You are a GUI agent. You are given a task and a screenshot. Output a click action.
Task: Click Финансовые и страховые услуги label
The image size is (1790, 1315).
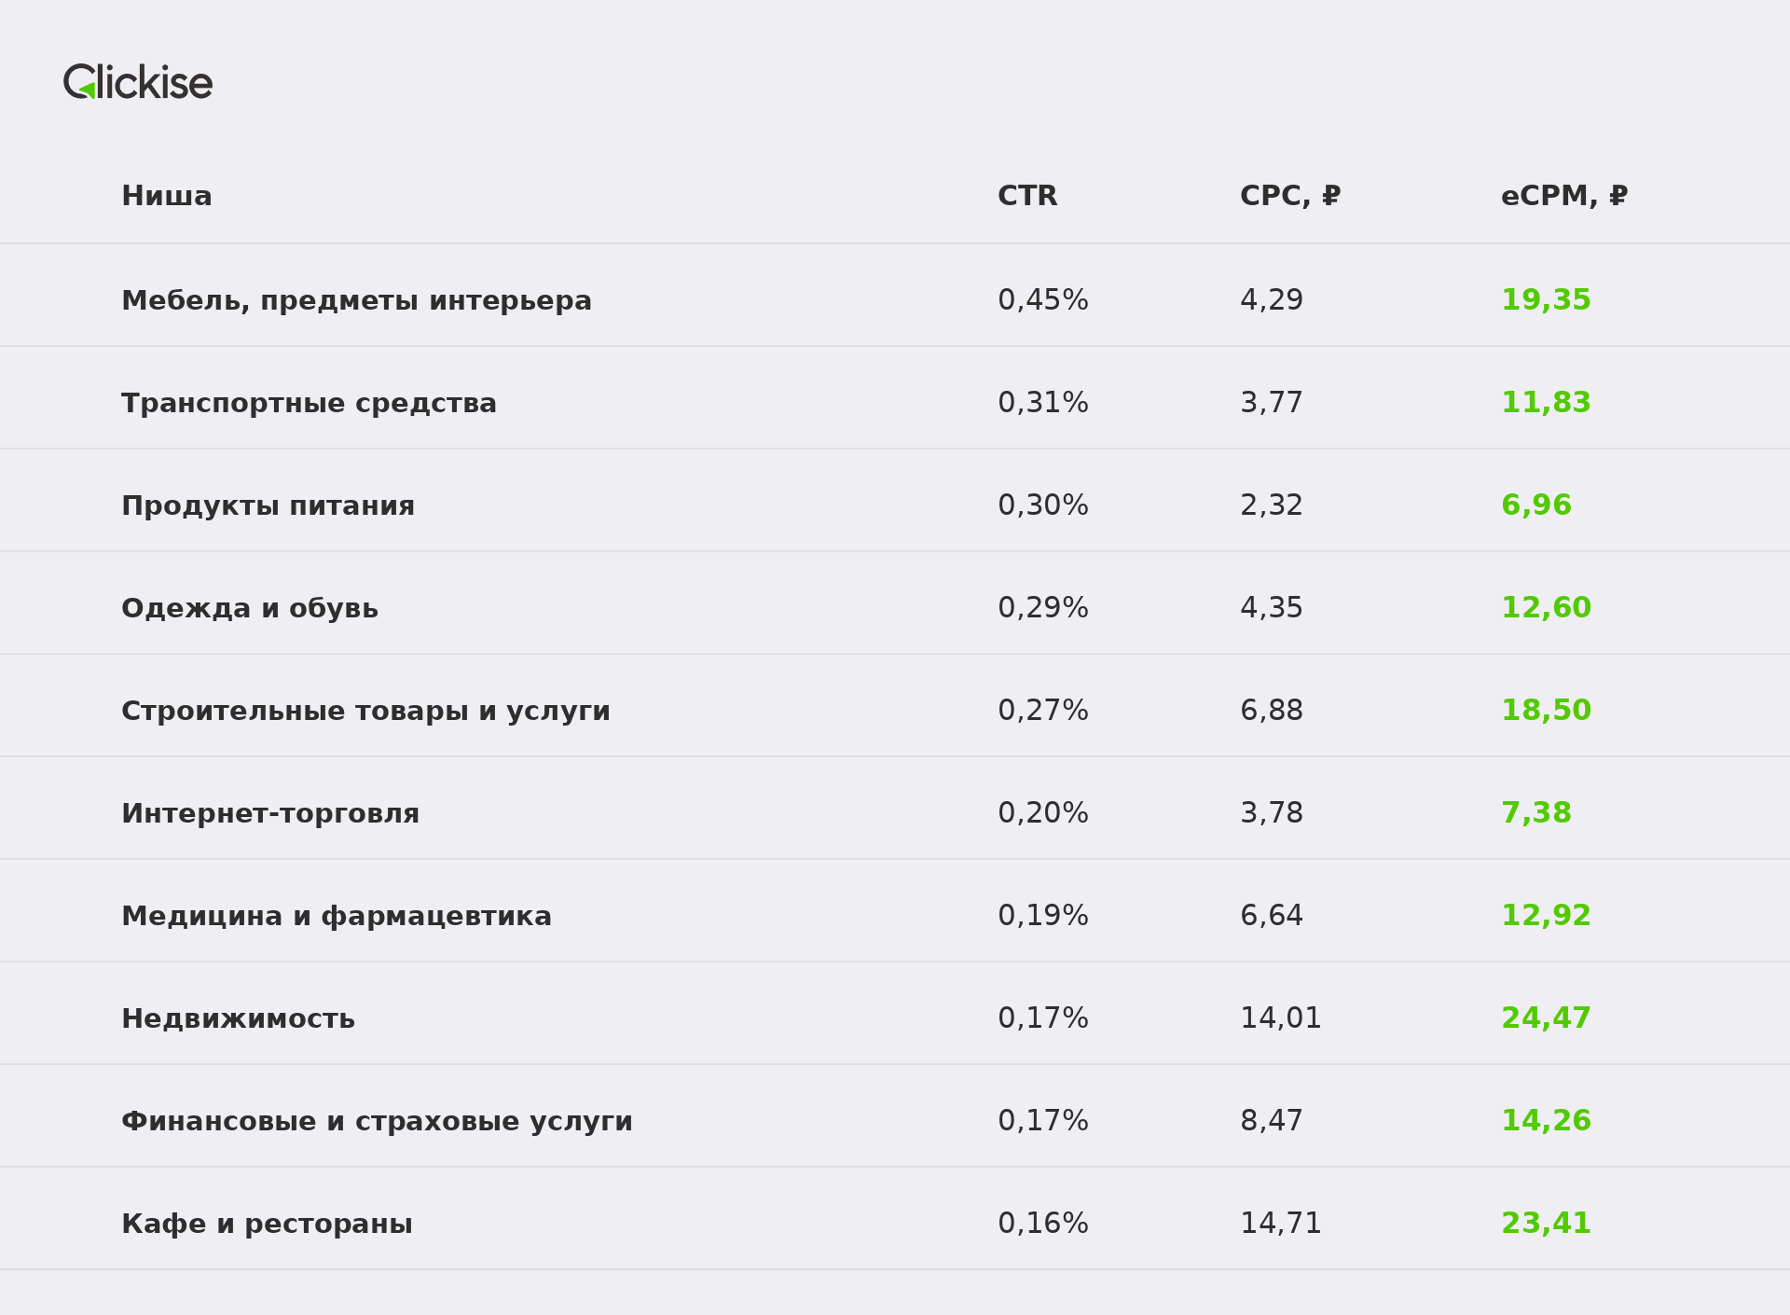click(x=377, y=1122)
